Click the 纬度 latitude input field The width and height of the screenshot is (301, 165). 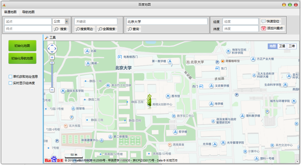(240, 29)
